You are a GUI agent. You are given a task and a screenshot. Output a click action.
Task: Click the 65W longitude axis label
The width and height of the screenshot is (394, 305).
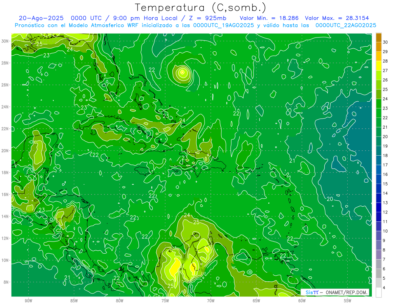[x=256, y=301]
